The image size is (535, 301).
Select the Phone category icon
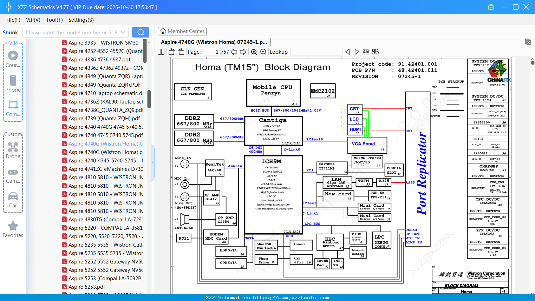pyautogui.click(x=13, y=83)
